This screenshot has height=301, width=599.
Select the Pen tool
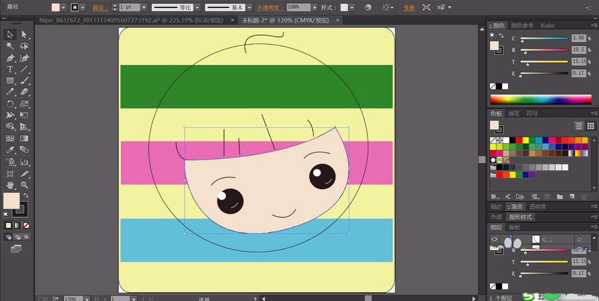pyautogui.click(x=10, y=58)
